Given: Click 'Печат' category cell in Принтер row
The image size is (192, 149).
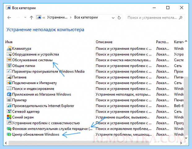Looking at the screenshot, I should [x=179, y=100].
